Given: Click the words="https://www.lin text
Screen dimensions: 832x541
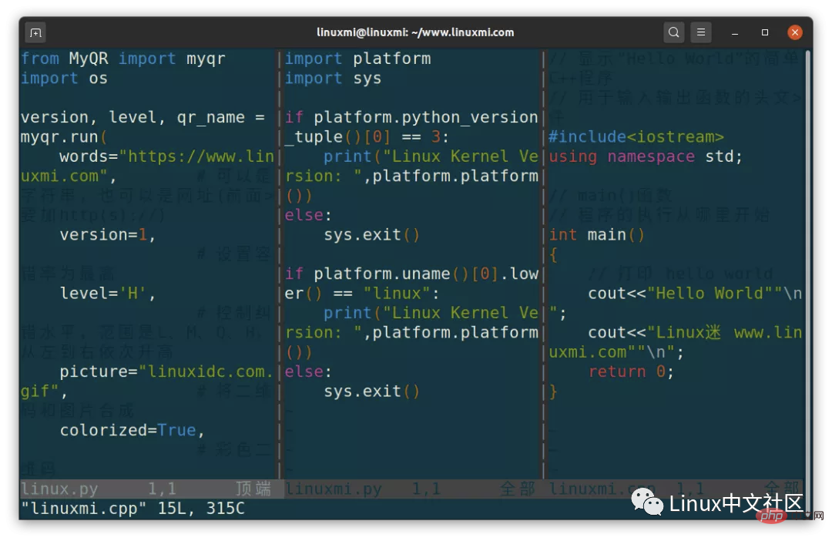Looking at the screenshot, I should pos(166,156).
